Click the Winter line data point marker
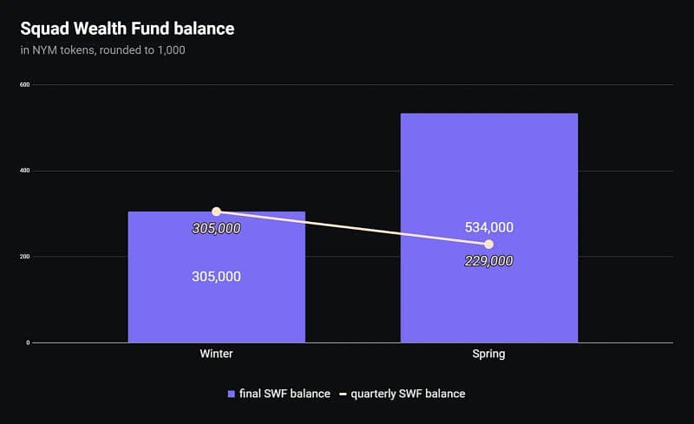The width and height of the screenshot is (694, 424). [216, 212]
